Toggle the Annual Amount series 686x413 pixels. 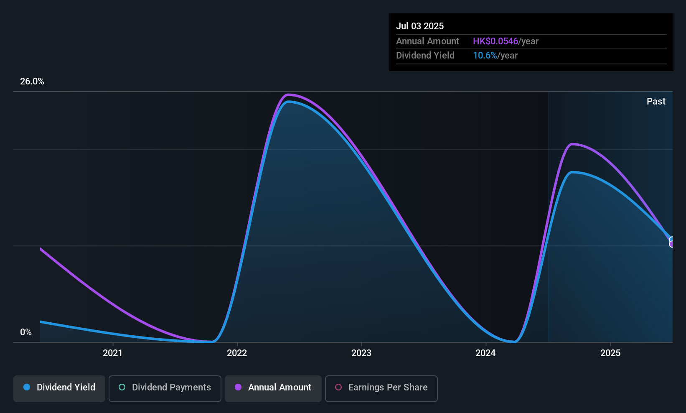(273, 389)
